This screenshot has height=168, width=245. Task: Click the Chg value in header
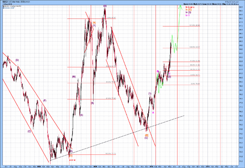click(x=230, y=4)
